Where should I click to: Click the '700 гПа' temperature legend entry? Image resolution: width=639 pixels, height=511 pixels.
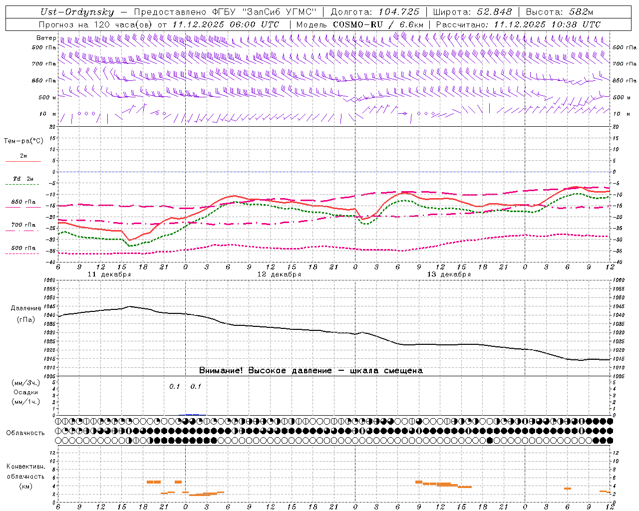(x=23, y=225)
